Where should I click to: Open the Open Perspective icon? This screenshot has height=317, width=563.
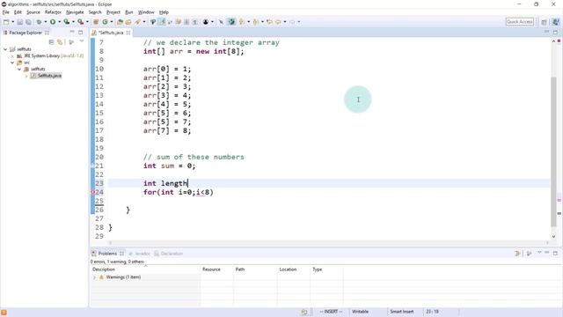tap(544, 22)
